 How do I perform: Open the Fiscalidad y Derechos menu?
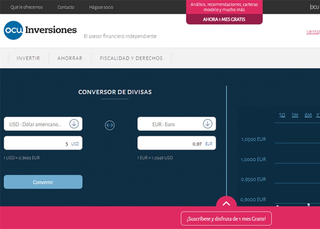[131, 58]
